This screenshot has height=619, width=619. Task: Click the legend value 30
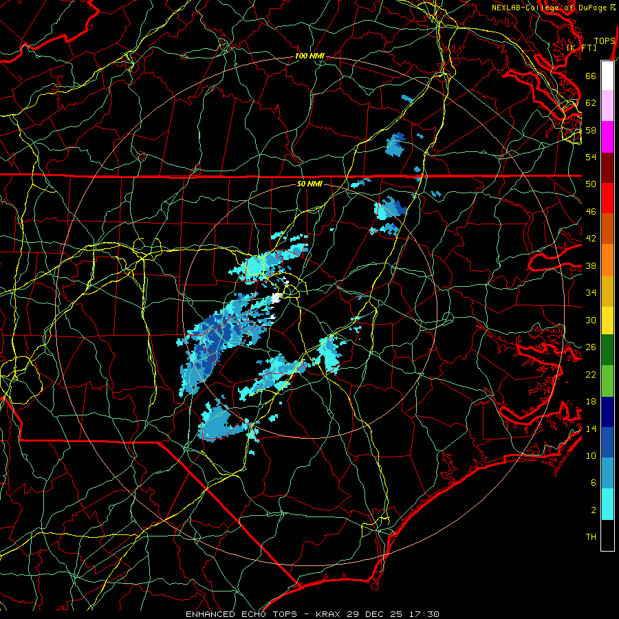tap(591, 320)
